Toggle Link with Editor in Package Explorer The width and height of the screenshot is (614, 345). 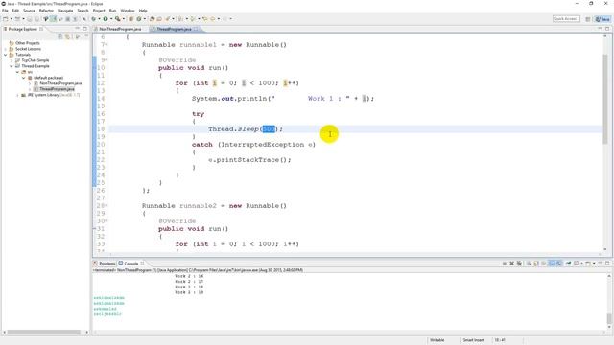67,36
